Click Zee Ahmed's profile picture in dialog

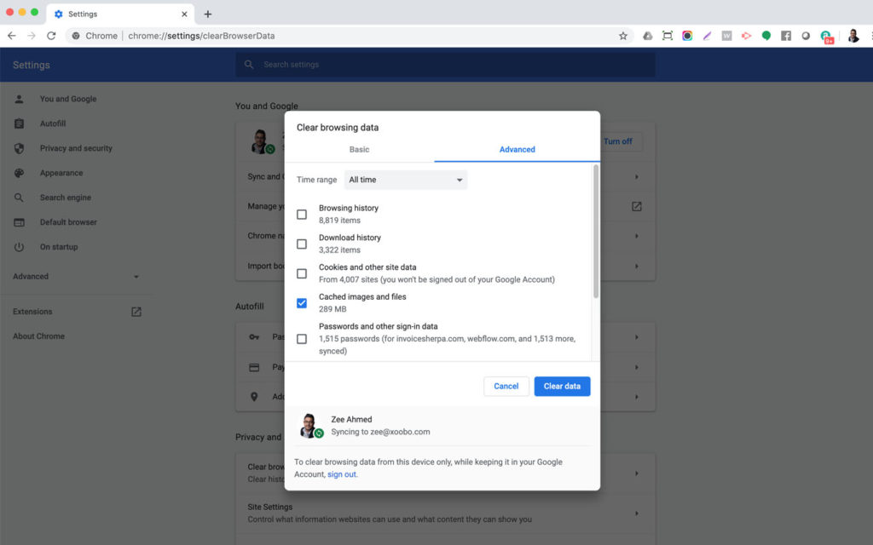tap(309, 426)
